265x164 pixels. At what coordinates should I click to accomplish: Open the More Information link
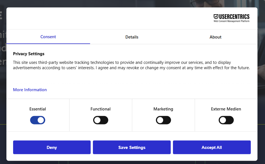click(x=30, y=90)
